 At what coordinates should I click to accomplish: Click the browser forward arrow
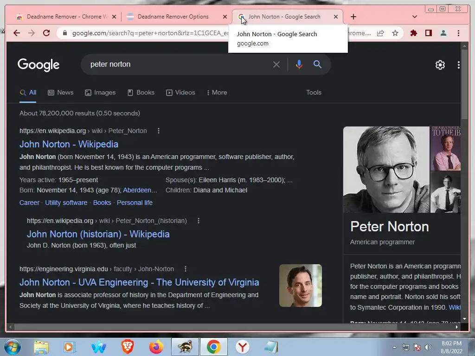(32, 33)
